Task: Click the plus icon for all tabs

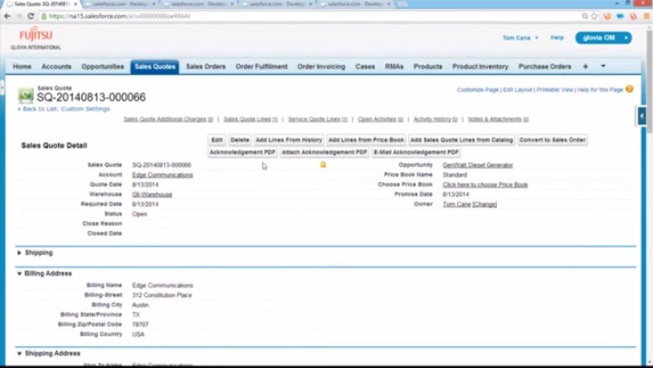Action: [x=585, y=66]
